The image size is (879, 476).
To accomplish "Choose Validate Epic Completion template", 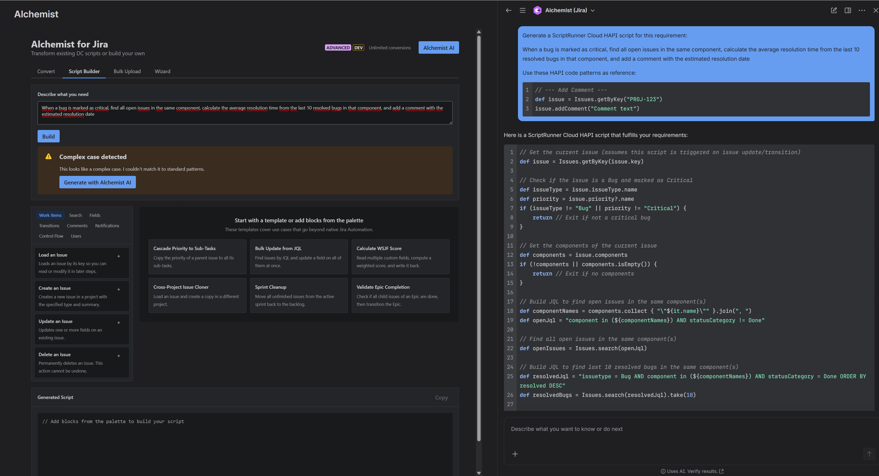I will (x=401, y=295).
